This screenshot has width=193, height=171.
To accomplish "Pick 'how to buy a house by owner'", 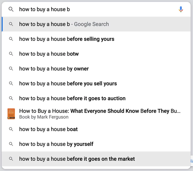I will click(x=54, y=69).
